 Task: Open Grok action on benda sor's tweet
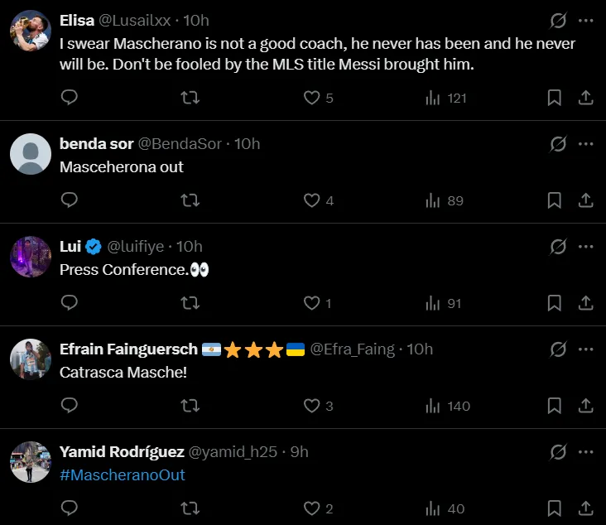(558, 144)
